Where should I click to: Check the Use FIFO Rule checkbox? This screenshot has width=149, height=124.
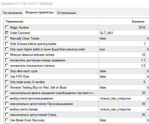point(7,77)
